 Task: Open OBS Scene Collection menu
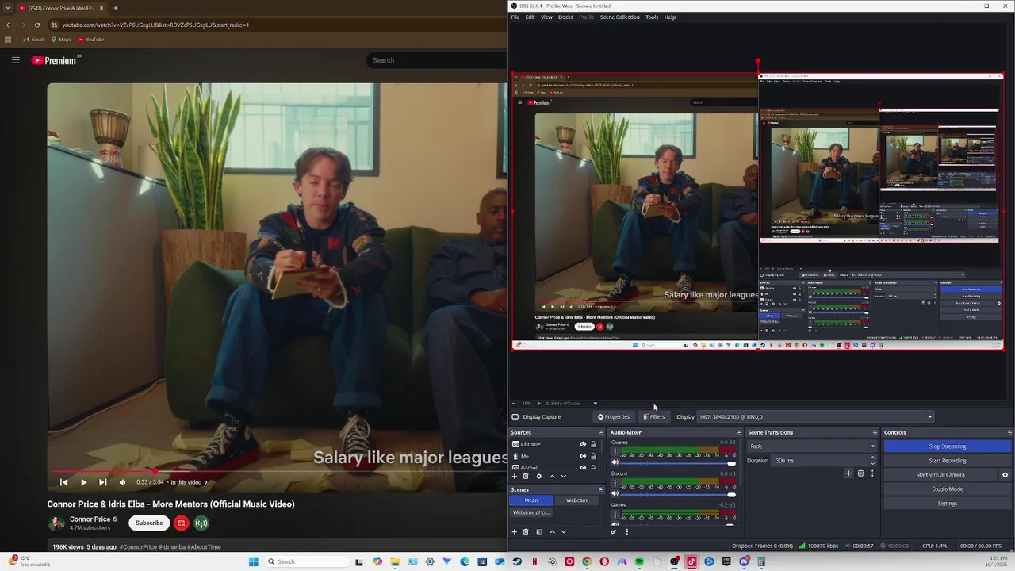(619, 17)
